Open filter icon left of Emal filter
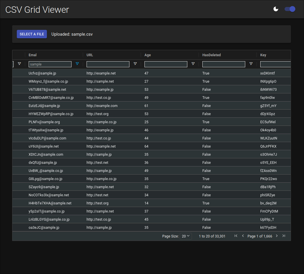The image size is (304, 274). pyautogui.click(x=19, y=64)
